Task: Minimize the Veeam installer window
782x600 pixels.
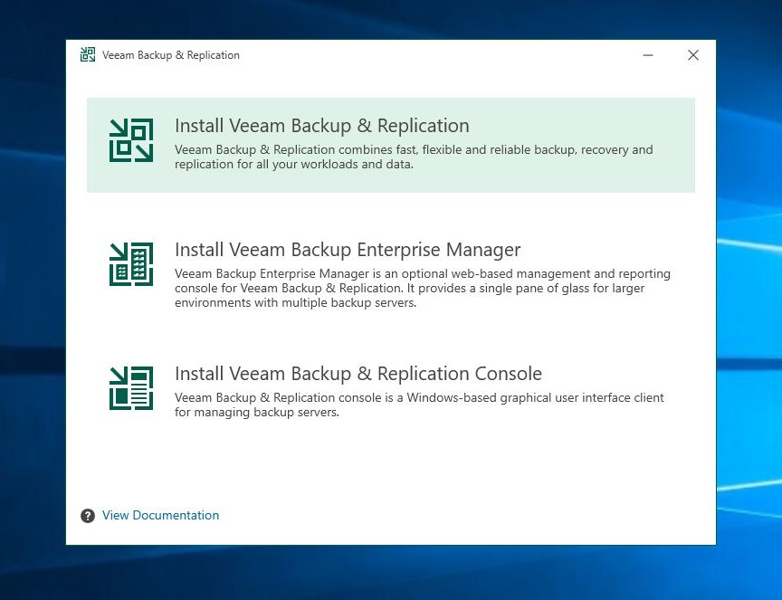Action: pyautogui.click(x=648, y=55)
